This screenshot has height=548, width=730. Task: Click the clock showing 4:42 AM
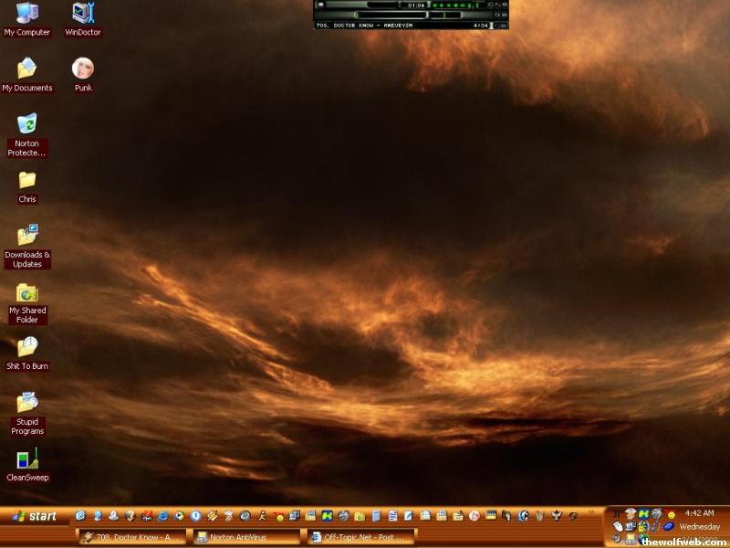click(x=699, y=513)
